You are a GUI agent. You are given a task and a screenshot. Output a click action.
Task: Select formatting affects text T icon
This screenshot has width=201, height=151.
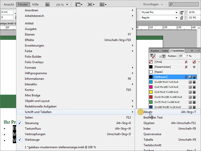(x=164, y=56)
